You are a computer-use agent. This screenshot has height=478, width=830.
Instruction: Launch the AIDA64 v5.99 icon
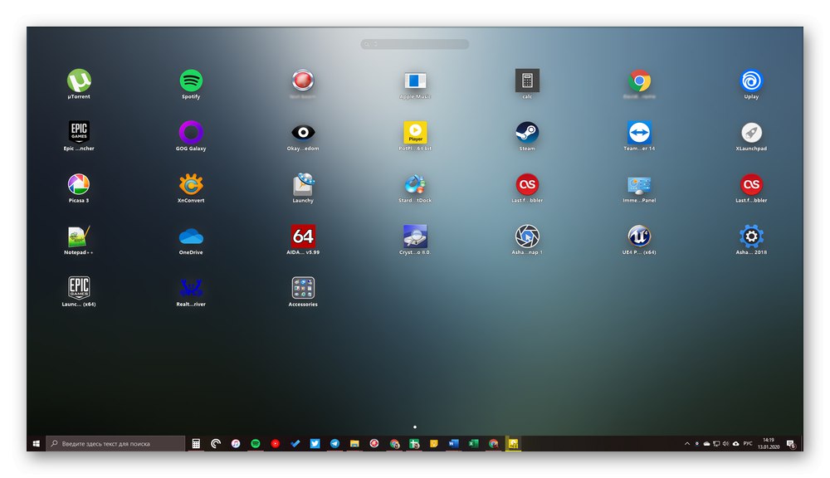coord(303,236)
